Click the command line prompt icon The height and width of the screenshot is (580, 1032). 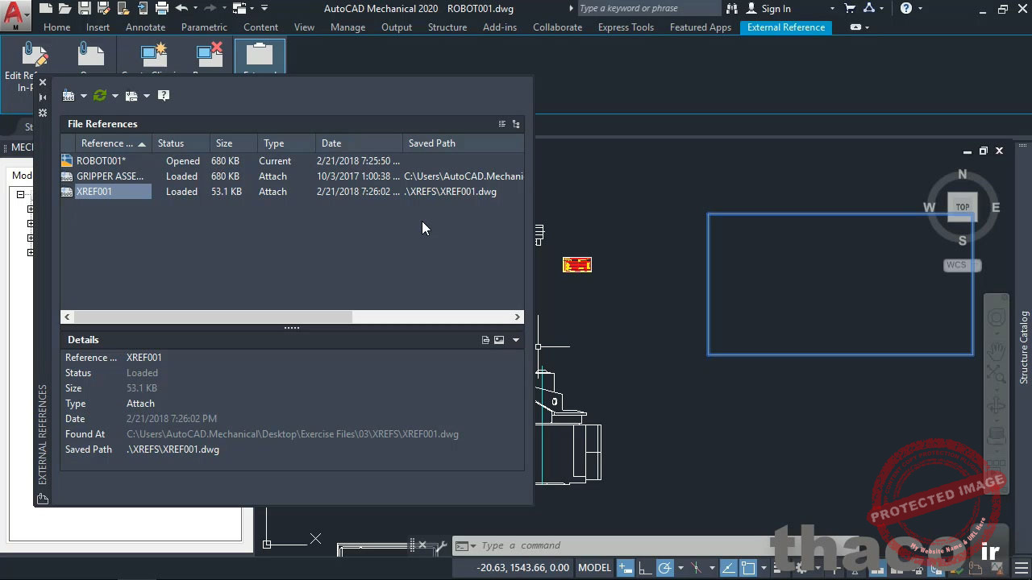click(462, 545)
